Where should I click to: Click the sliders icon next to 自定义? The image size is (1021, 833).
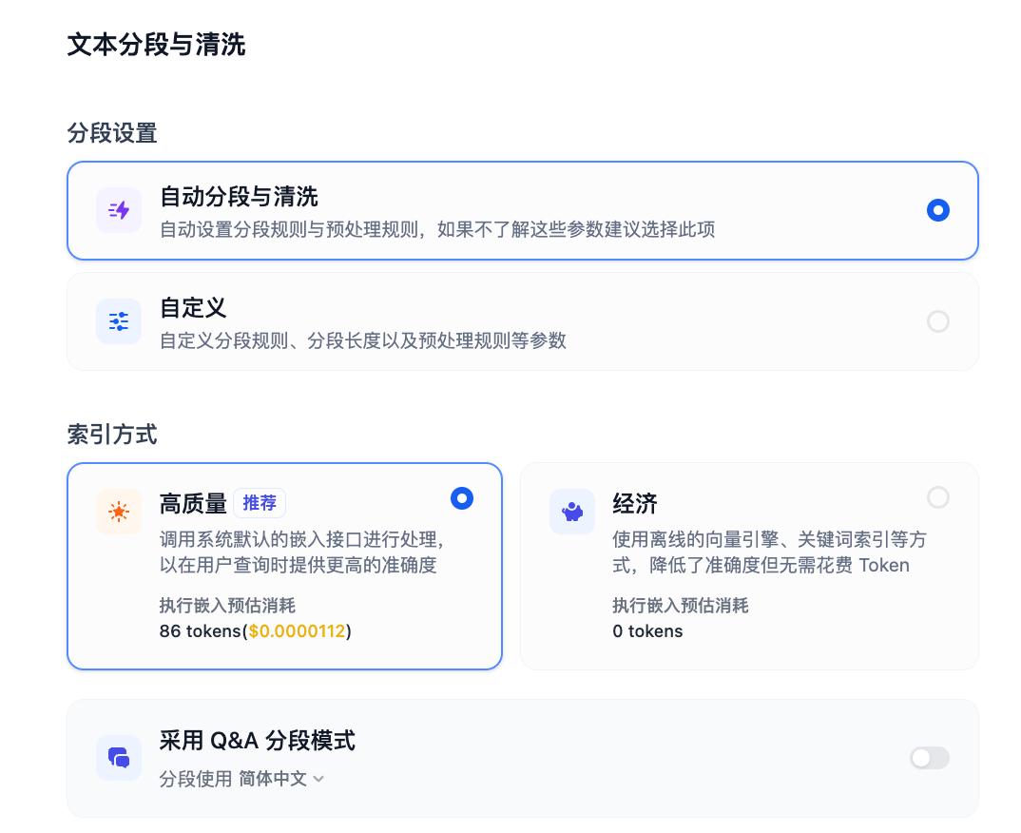click(x=118, y=320)
